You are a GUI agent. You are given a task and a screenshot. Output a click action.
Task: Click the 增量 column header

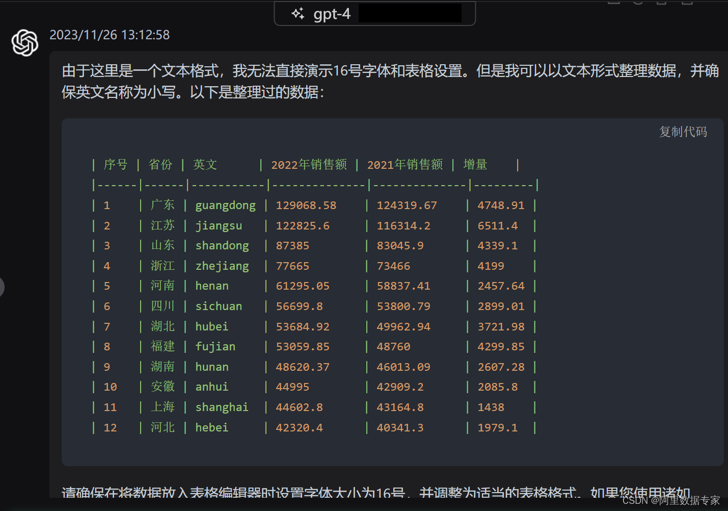[x=475, y=165]
